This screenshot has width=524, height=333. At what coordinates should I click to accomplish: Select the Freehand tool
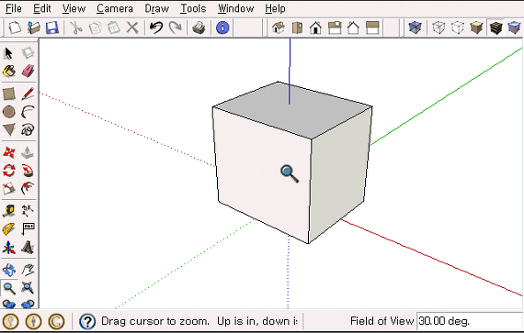(x=28, y=129)
